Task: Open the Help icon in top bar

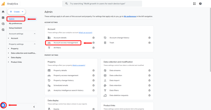Action: [x=200, y=4]
